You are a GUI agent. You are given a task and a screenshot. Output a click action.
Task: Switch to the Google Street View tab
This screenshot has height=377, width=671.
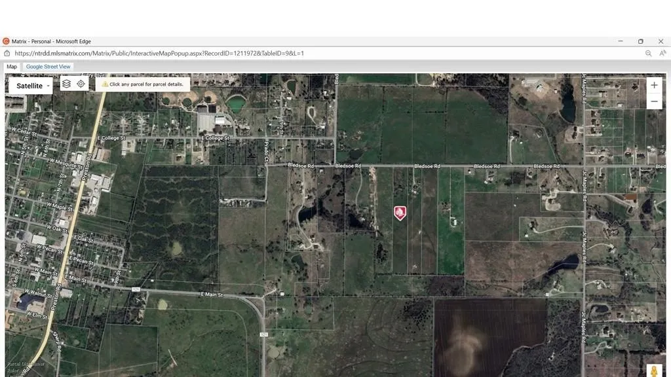[x=48, y=67]
